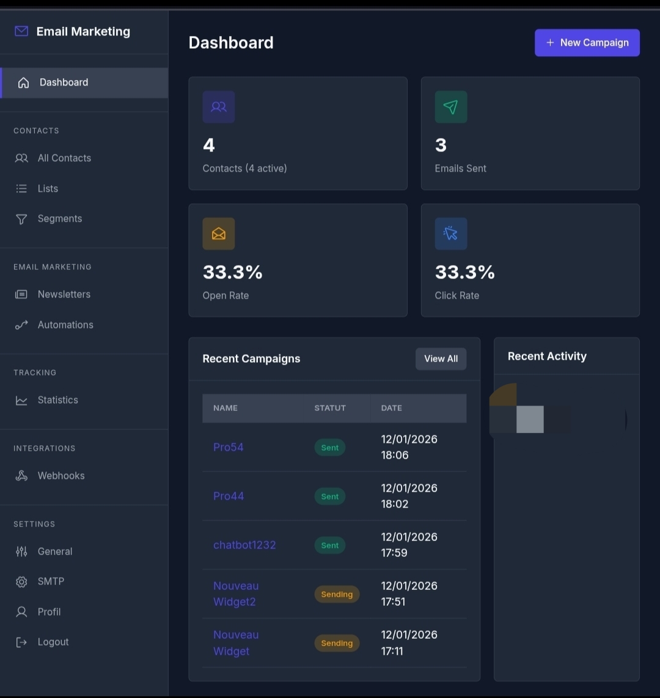Open the Lists page

pos(48,189)
